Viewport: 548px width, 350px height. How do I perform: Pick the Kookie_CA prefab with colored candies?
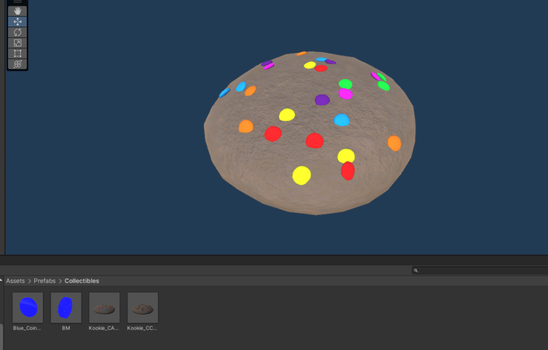coord(104,307)
